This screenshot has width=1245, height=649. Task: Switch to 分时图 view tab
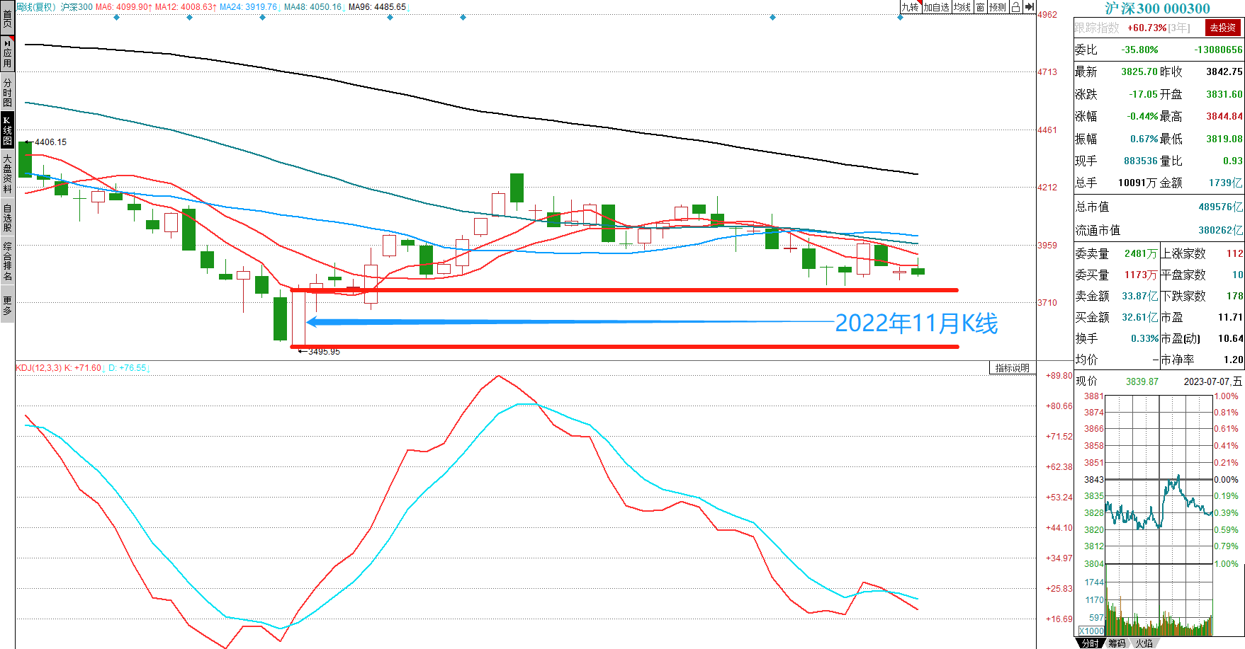tap(7, 92)
